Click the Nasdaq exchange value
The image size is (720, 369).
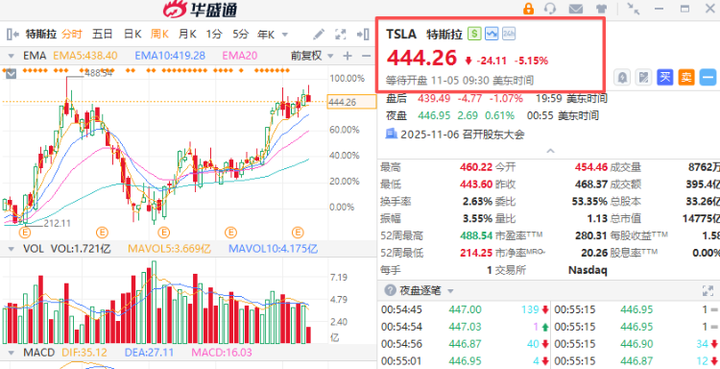[x=588, y=270]
